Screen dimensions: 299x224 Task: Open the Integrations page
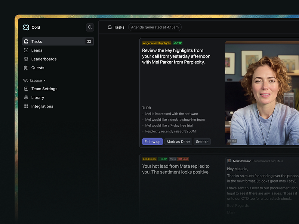click(x=58, y=106)
